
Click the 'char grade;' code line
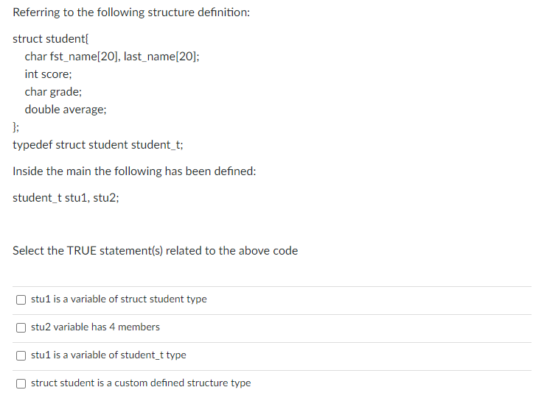pyautogui.click(x=53, y=91)
